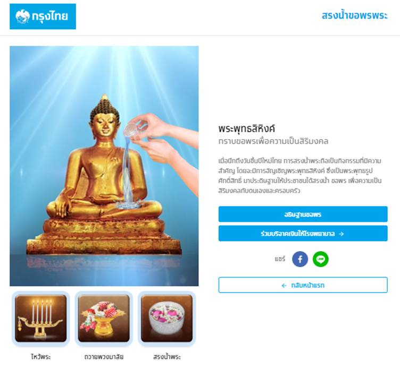Image resolution: width=400 pixels, height=369 pixels.
Task: Share via the green LINE icon
Action: click(x=320, y=259)
